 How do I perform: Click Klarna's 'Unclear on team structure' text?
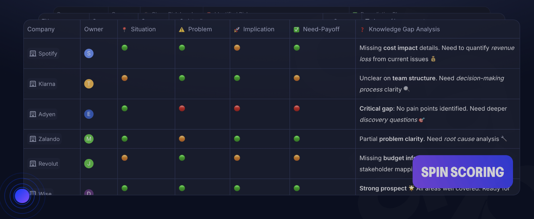click(x=432, y=84)
